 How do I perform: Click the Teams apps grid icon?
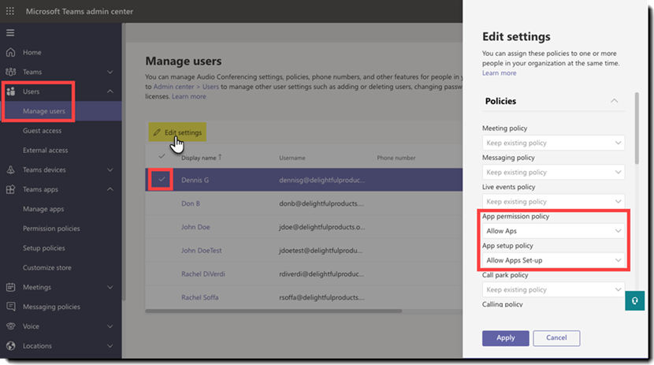click(x=11, y=189)
